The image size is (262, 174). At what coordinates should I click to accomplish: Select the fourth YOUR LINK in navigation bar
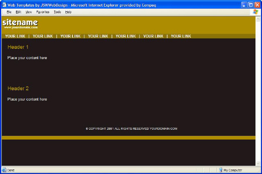click(98, 36)
